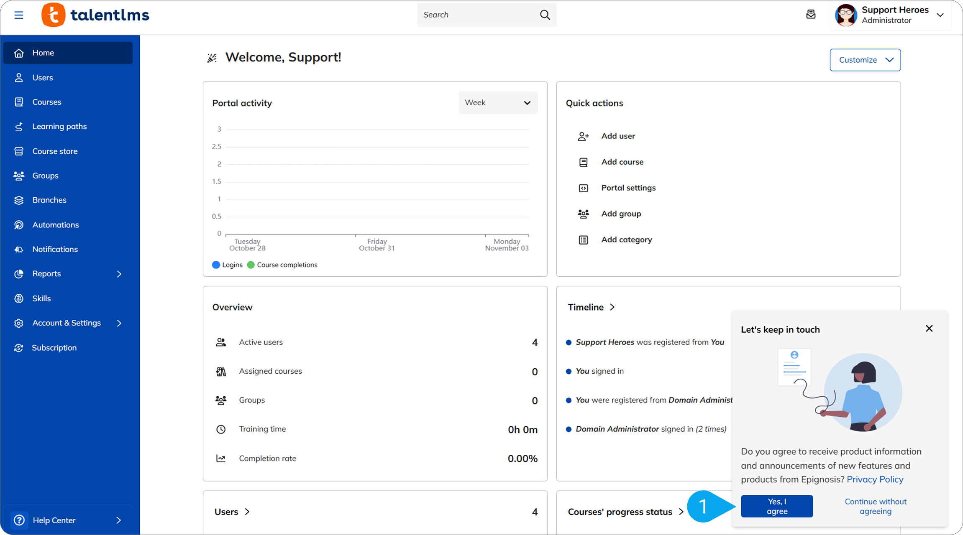The width and height of the screenshot is (963, 535).
Task: Click the Add category icon
Action: click(583, 240)
